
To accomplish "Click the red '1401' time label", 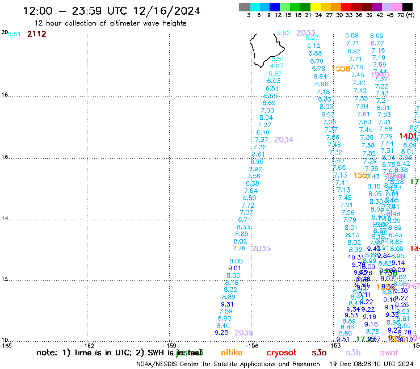I will point(408,136).
